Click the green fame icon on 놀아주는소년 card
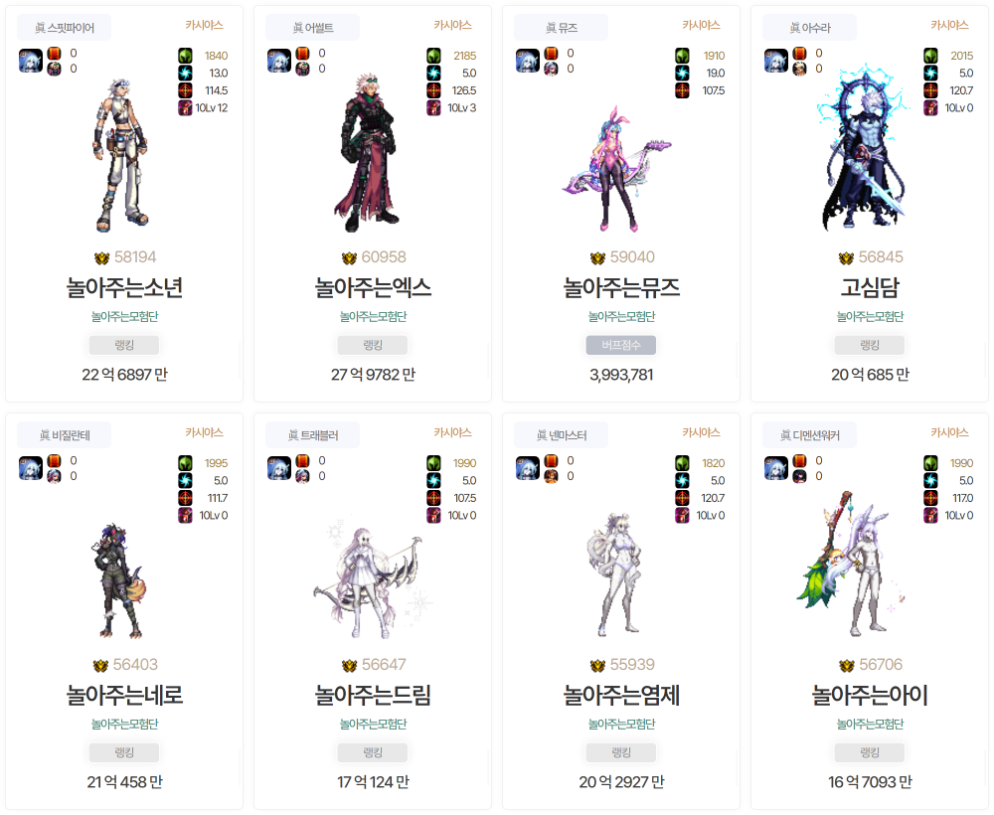The image size is (994, 815). [x=185, y=55]
